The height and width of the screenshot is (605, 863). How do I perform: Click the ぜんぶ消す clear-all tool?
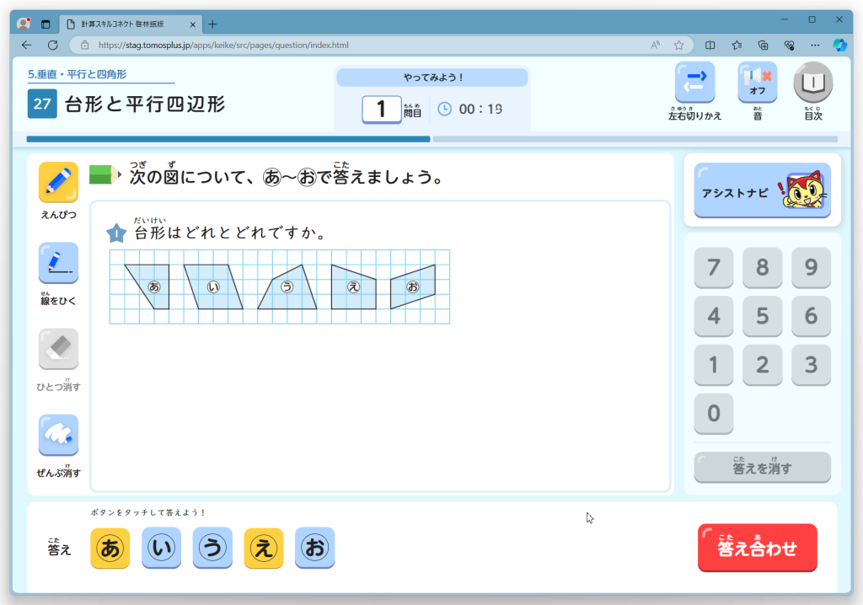click(58, 435)
